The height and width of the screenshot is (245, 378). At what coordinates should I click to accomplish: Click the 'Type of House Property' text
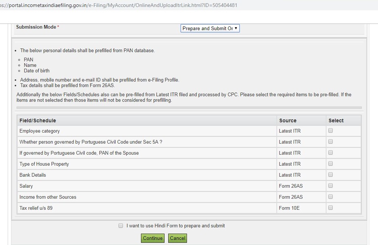(44, 164)
